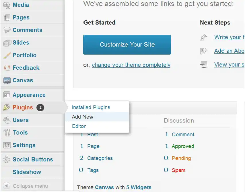Click the Tools hammer-wrench icon
Viewport: 245px width, 192px height.
click(7, 133)
